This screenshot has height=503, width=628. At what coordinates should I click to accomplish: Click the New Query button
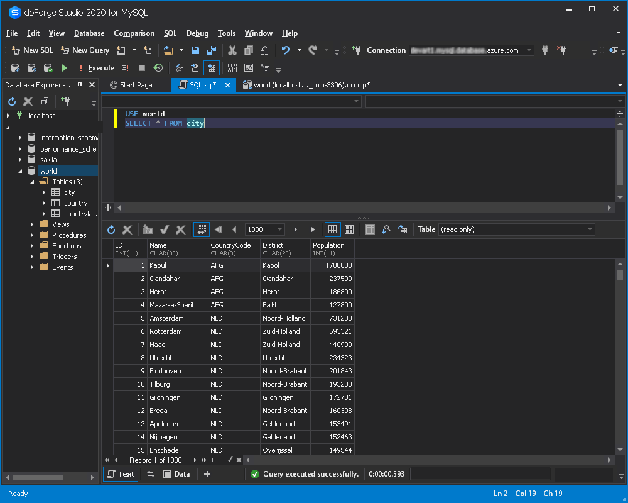coord(85,50)
